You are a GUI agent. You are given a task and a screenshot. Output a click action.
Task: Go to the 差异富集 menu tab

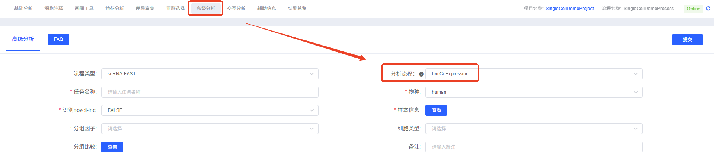click(x=145, y=9)
